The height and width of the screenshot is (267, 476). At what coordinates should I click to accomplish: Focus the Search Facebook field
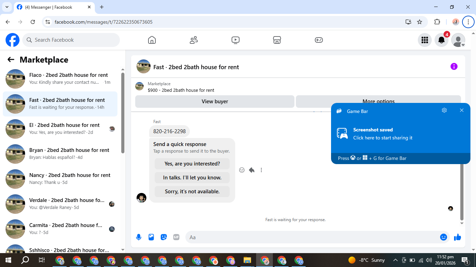tap(71, 40)
